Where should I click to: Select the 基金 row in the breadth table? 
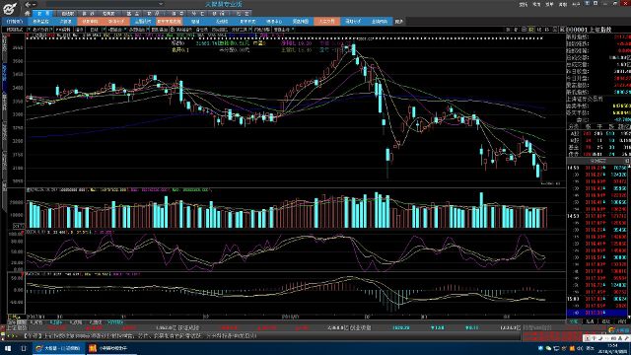(598, 147)
